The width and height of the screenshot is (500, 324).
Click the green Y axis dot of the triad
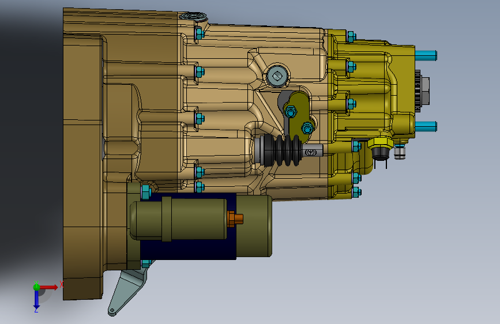(x=36, y=287)
